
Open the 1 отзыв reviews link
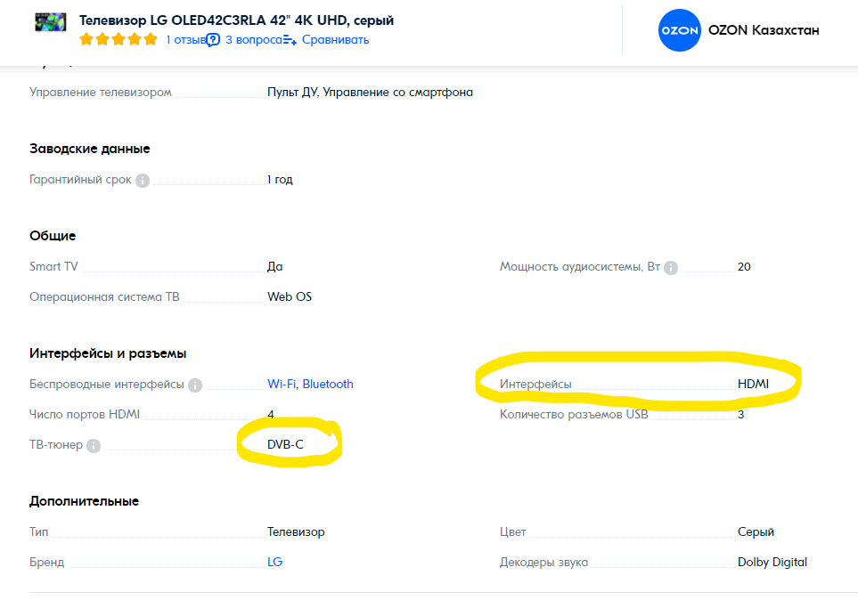pos(185,40)
